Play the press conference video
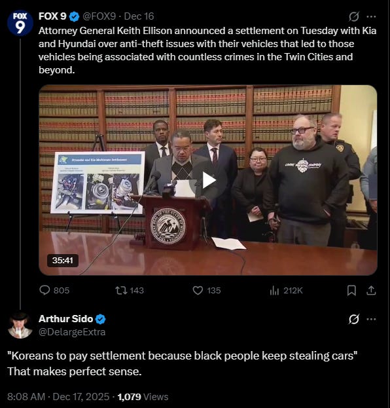Image resolution: width=390 pixels, height=408 pixels. coord(209,180)
